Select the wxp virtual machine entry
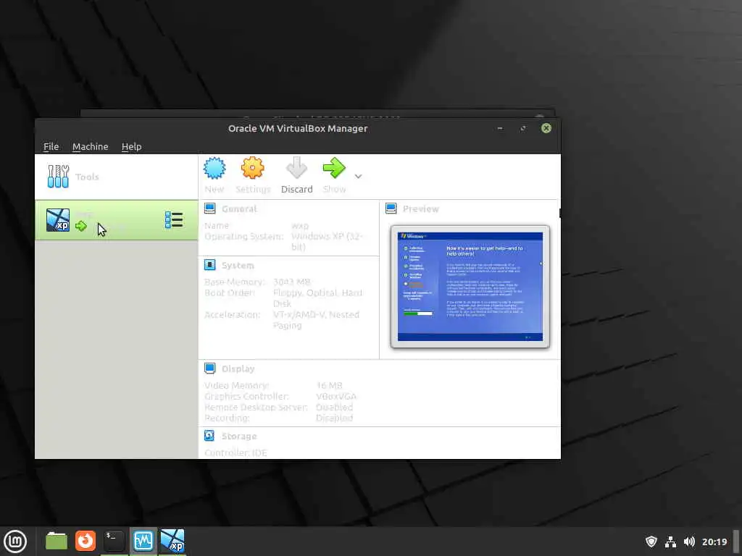 (117, 220)
